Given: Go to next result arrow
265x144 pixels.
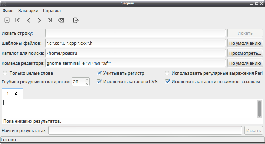Looking at the screenshot, I should tap(39, 20).
